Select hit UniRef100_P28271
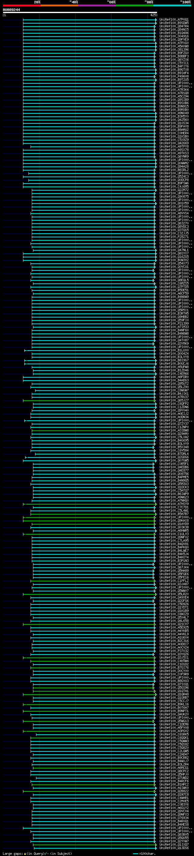 click(174, 237)
